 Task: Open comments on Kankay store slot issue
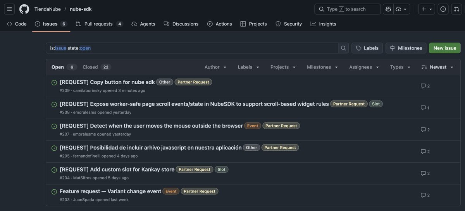tap(425, 173)
